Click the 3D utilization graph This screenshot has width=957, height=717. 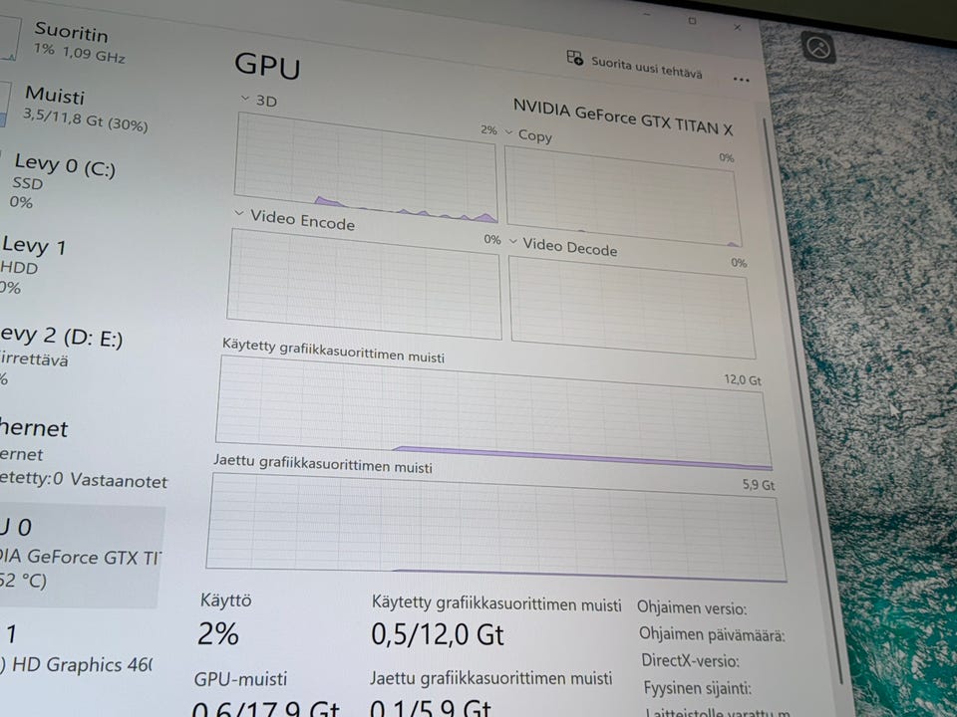pyautogui.click(x=365, y=167)
